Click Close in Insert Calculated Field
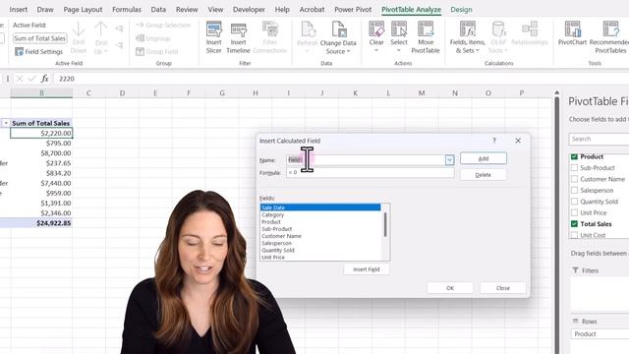Image resolution: width=629 pixels, height=354 pixels. coord(502,288)
